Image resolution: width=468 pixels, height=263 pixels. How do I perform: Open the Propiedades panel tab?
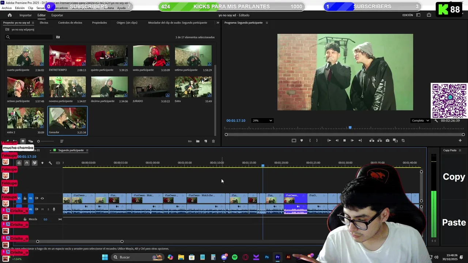pos(99,23)
